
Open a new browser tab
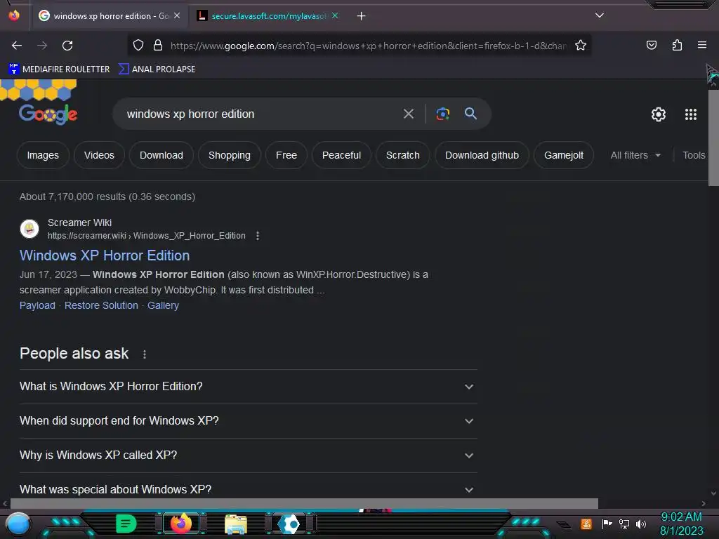coord(362,16)
